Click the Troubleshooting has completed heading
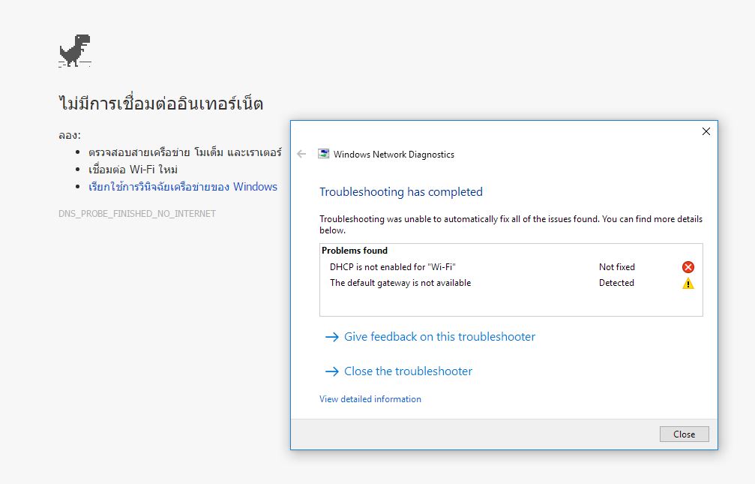Viewport: 755px width, 484px height. 401,192
